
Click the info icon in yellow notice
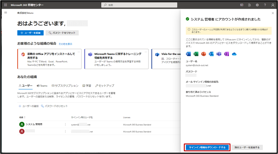(x=189, y=29)
